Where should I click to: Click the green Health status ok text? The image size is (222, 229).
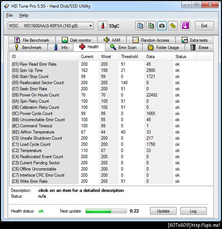click(x=41, y=211)
